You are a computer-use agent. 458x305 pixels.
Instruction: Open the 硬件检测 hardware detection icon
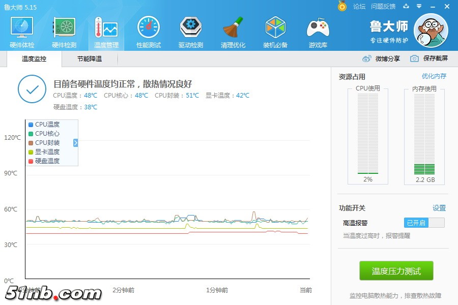click(x=64, y=32)
